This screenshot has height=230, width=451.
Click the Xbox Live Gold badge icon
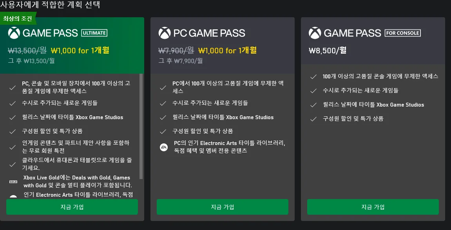[x=13, y=182]
